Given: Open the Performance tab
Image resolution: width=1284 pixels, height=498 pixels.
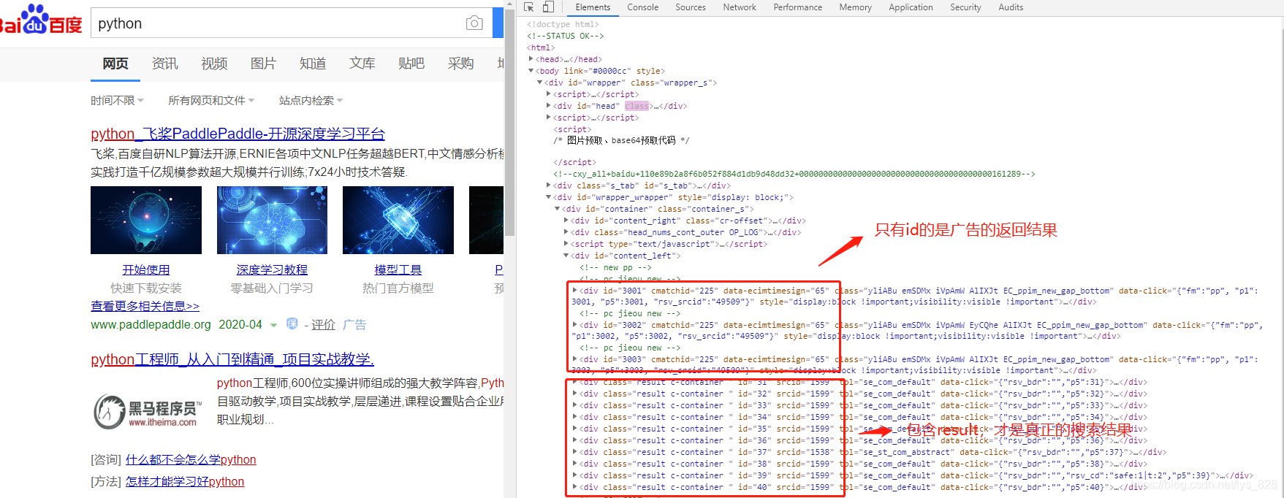Looking at the screenshot, I should [x=797, y=7].
